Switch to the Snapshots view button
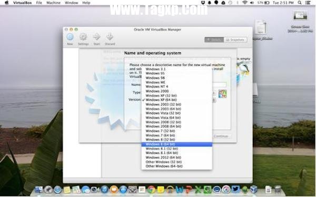The height and width of the screenshot is (197, 316). (235, 40)
